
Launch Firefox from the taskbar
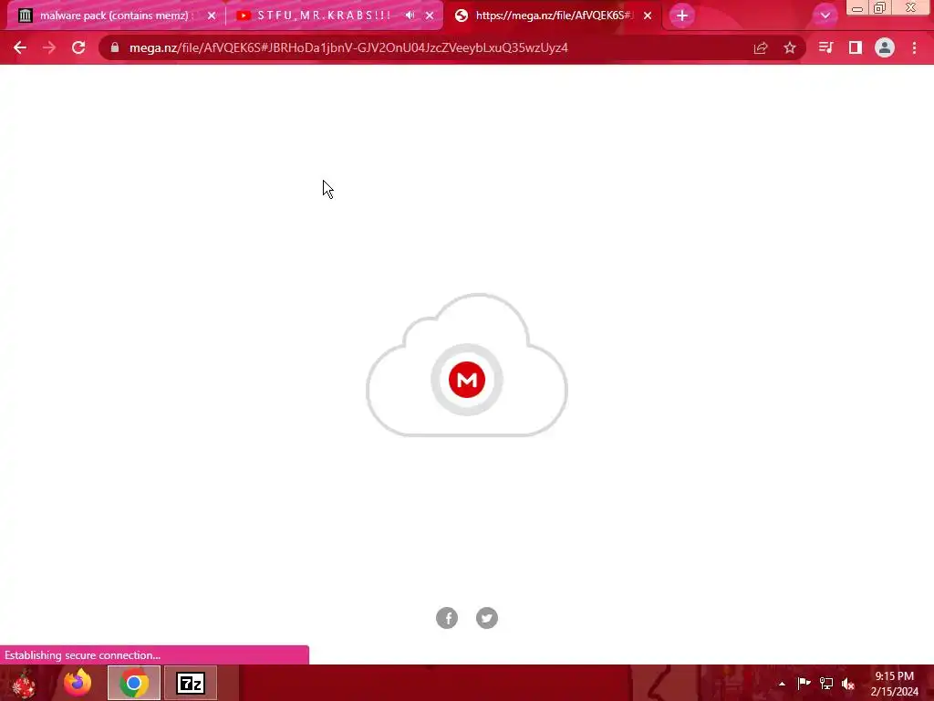pos(78,683)
